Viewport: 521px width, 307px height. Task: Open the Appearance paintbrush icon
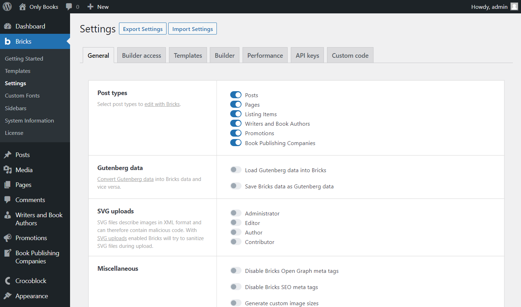[7, 296]
